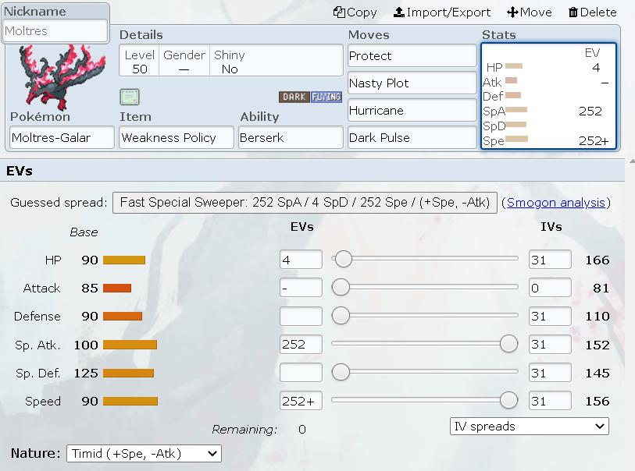Image resolution: width=635 pixels, height=471 pixels.
Task: Click the Weakness Policy item icon
Action: click(130, 97)
